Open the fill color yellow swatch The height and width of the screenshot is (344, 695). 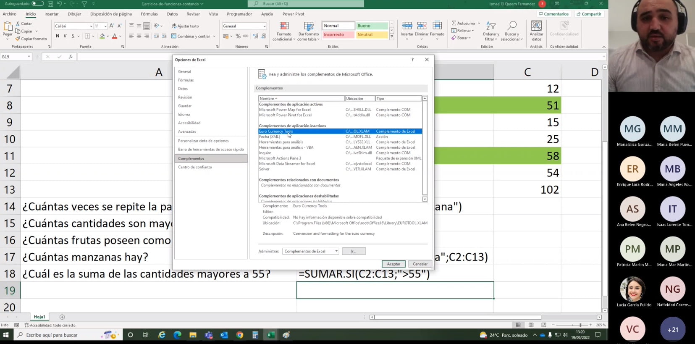coord(102,37)
